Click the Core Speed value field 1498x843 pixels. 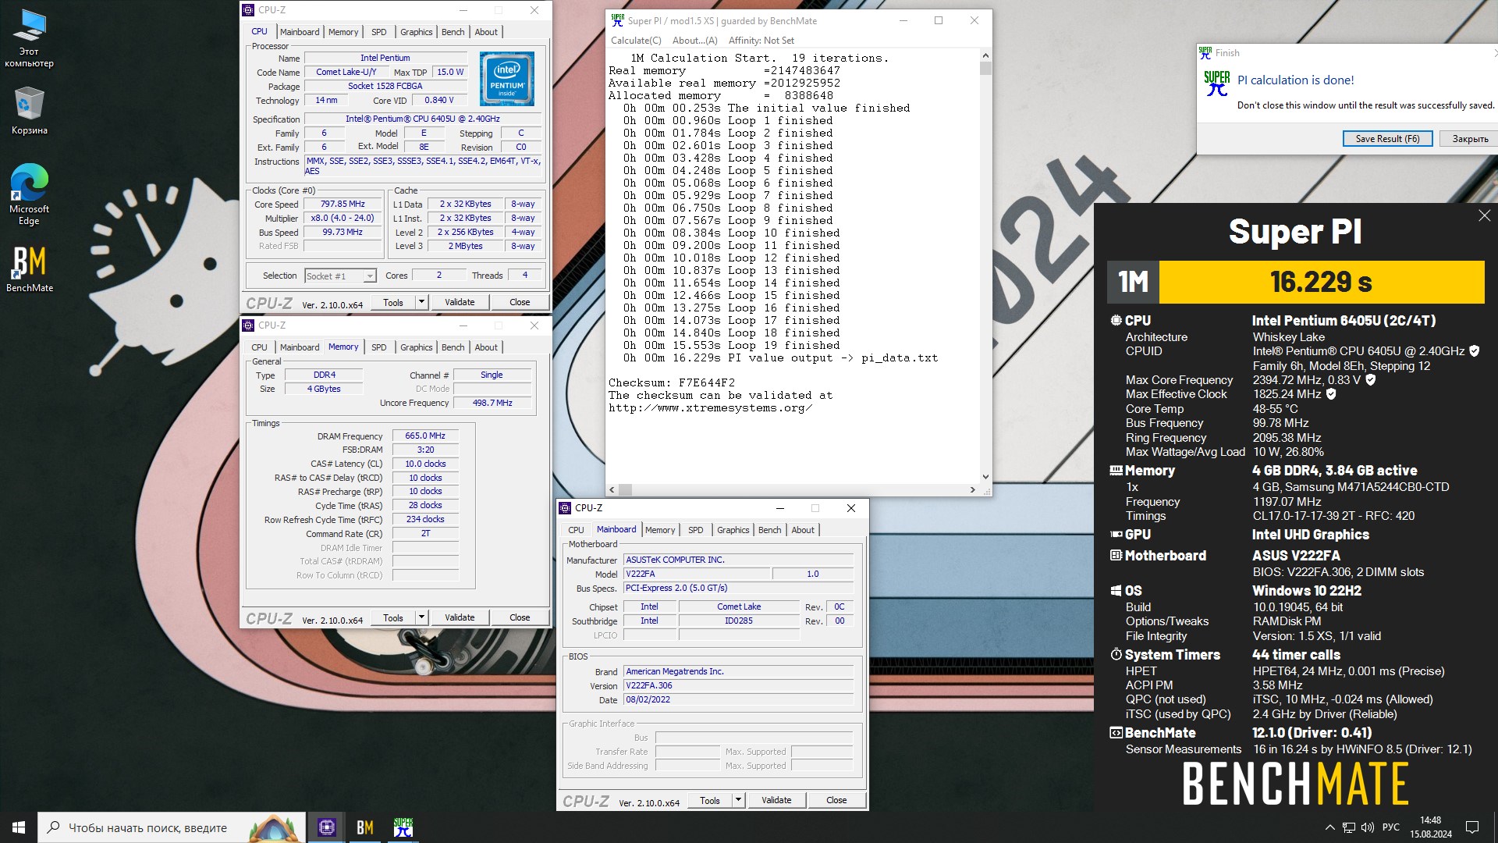(x=343, y=204)
